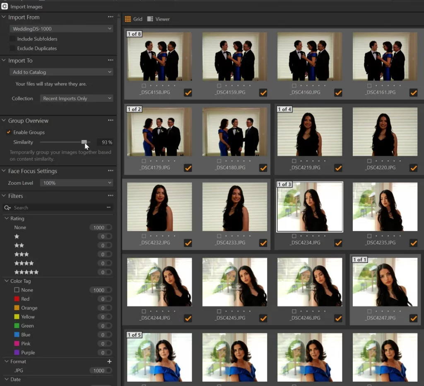Click the Import Images icon in the title bar
The width and height of the screenshot is (424, 386).
click(5, 6)
